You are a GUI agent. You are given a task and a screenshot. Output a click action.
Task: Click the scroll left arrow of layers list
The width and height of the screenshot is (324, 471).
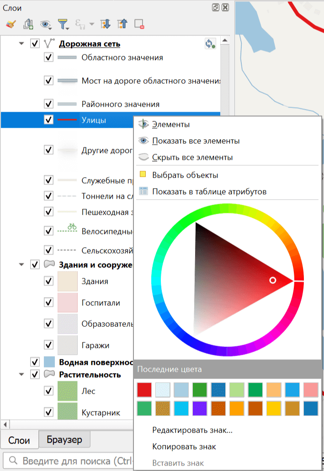(x=5, y=424)
